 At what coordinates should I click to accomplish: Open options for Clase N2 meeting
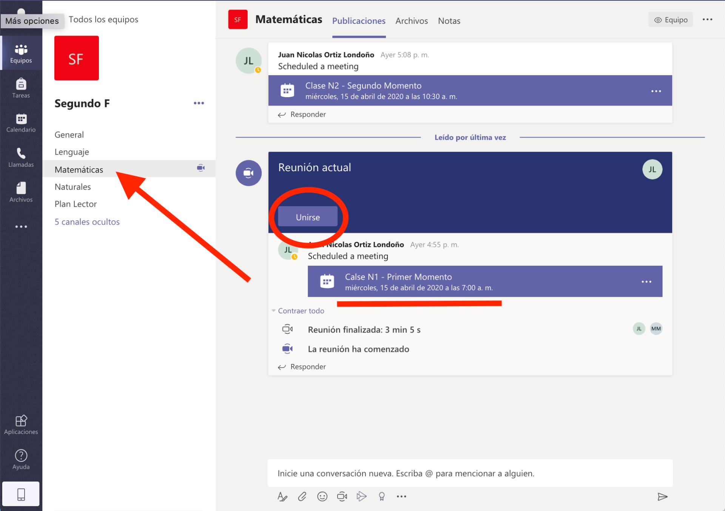tap(656, 91)
